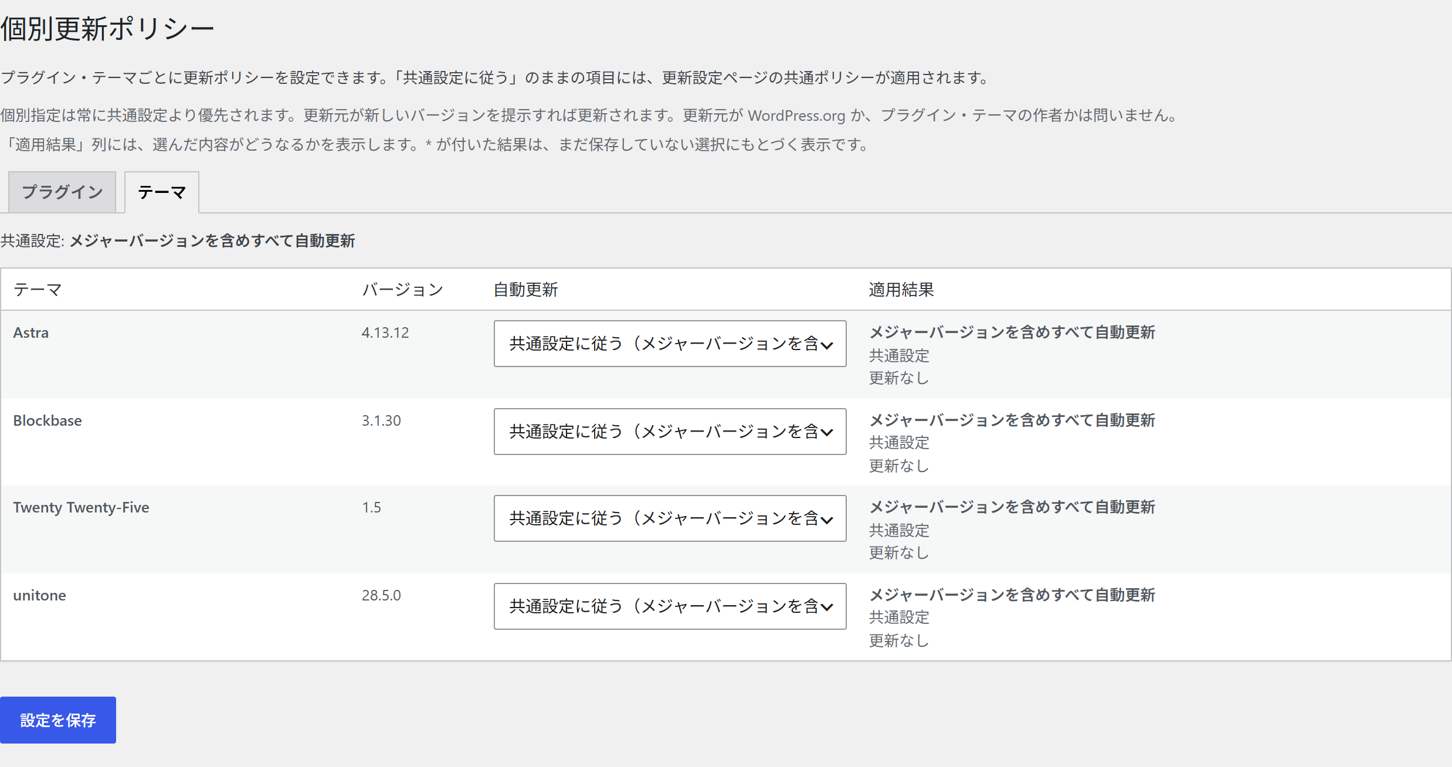The width and height of the screenshot is (1452, 767).
Task: Expand the auto-update dropdown for unitone
Action: pyautogui.click(x=670, y=606)
